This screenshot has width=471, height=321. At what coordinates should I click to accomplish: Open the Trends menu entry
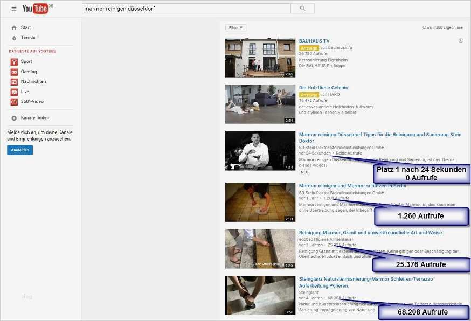tap(28, 37)
